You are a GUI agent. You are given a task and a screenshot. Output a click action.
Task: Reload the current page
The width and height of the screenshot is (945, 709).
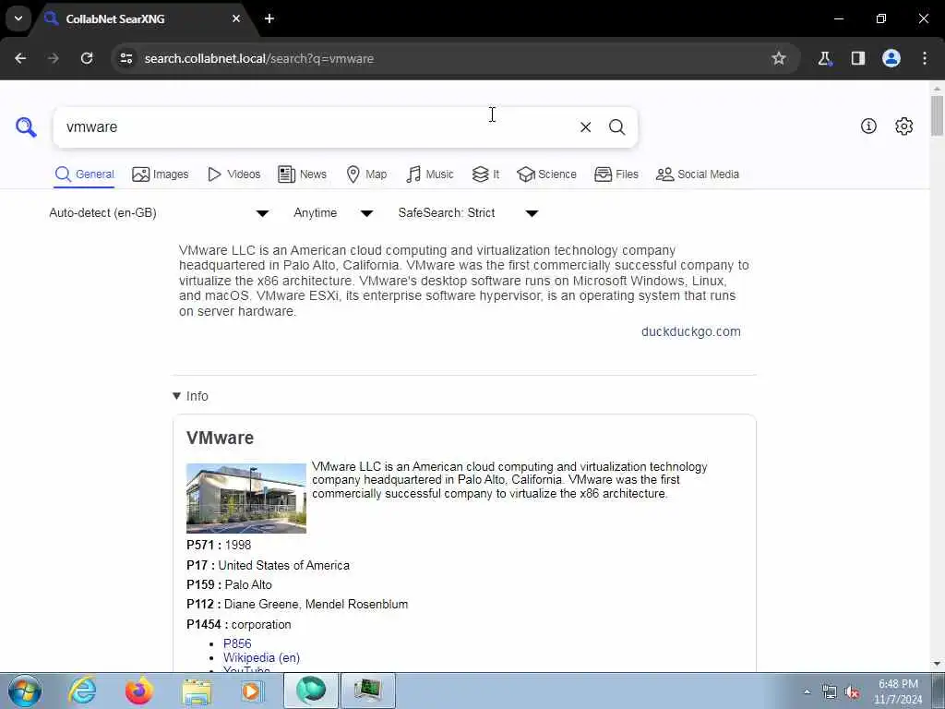87,58
